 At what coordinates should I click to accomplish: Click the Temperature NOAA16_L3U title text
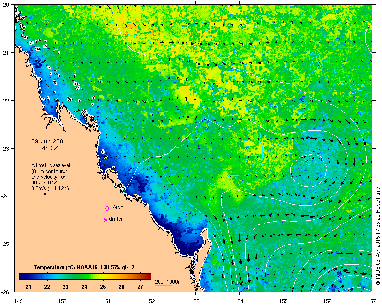(84, 267)
